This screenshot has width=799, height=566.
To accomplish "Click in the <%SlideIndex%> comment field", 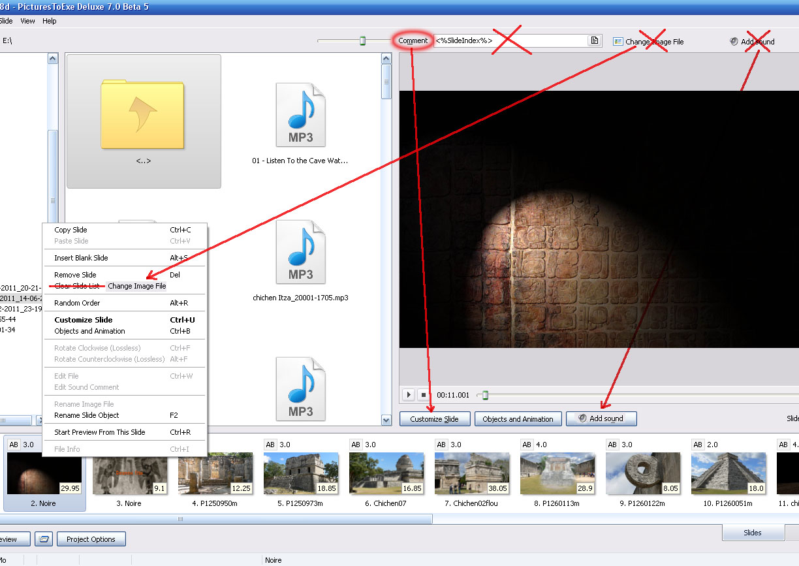I will point(509,40).
